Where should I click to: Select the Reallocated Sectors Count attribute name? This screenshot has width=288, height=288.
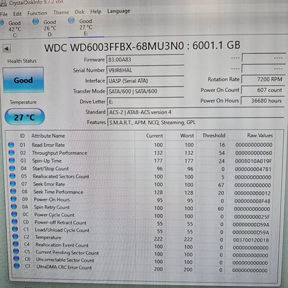61,177
